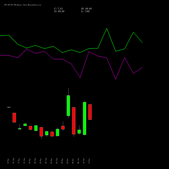Select the tall red candlestick above 05 Oct
Screen dimensions: 169x169
[x=74, y=121]
